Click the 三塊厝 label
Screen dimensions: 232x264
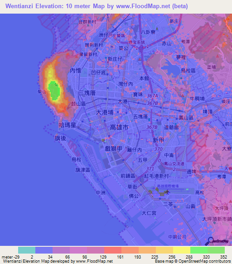click(87, 93)
